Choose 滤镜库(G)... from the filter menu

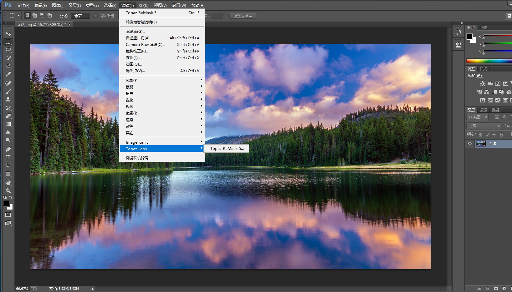click(x=162, y=31)
